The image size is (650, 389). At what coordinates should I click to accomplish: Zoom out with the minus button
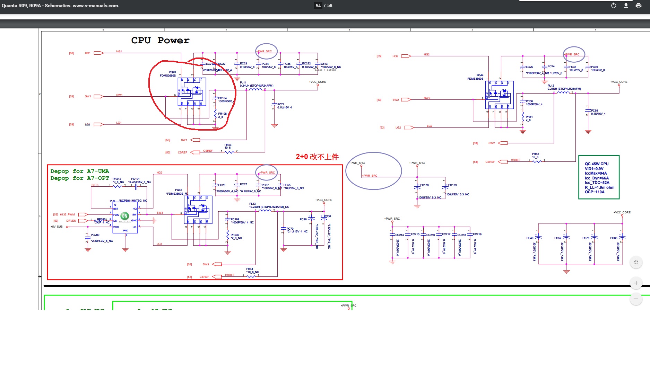coord(636,299)
